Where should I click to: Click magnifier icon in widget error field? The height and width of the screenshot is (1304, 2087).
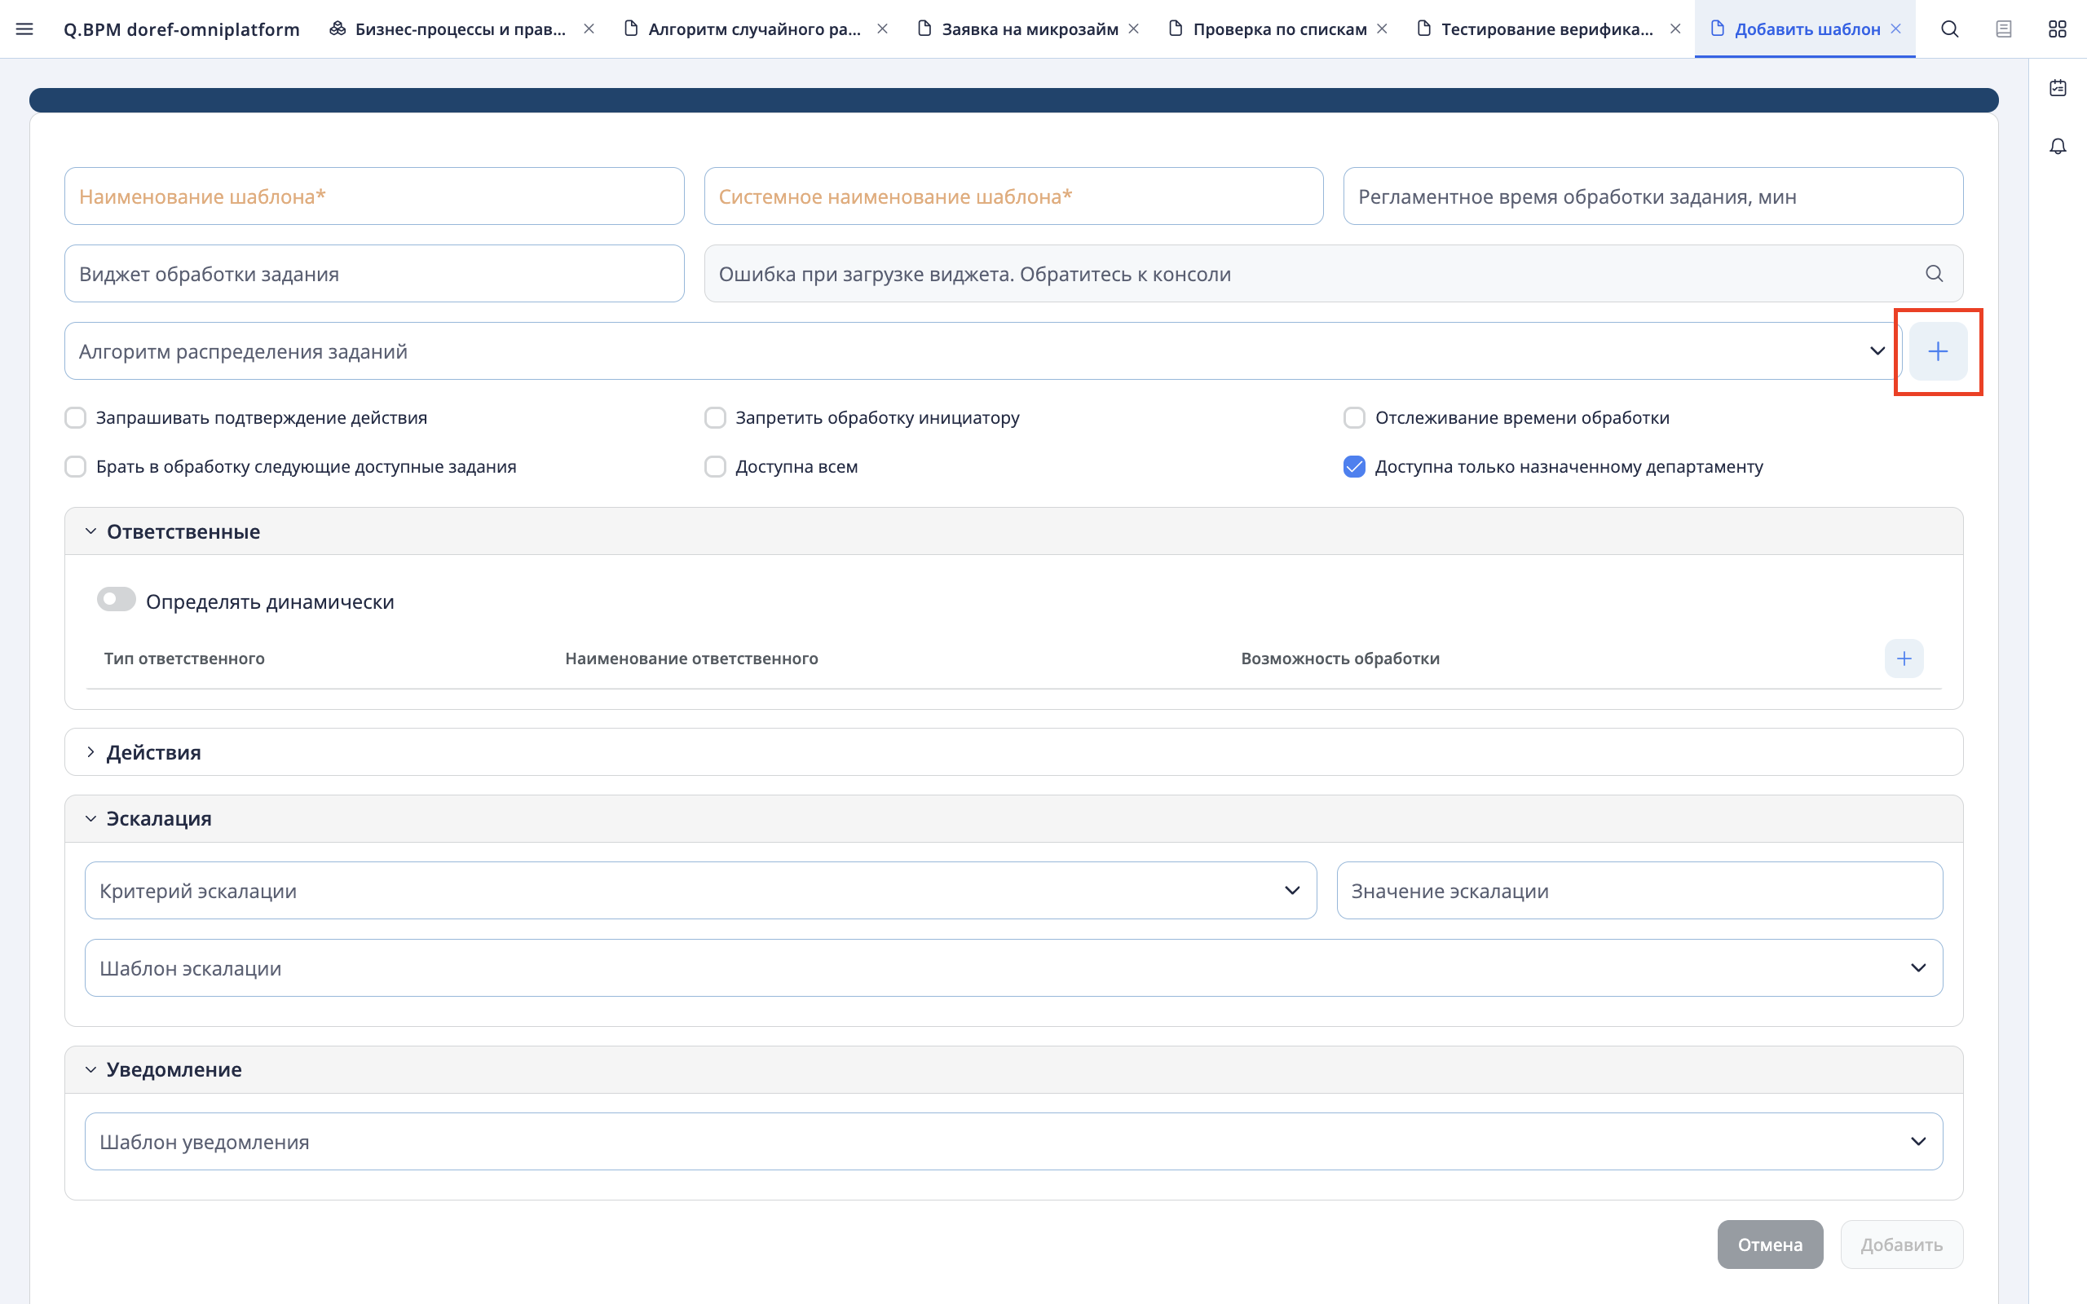point(1935,273)
